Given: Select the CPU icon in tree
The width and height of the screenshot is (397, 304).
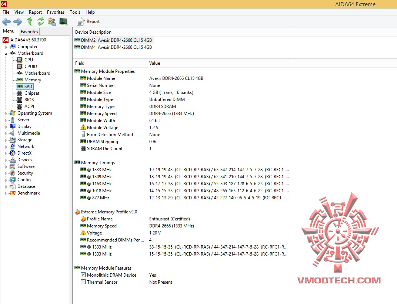Looking at the screenshot, I should [x=20, y=60].
